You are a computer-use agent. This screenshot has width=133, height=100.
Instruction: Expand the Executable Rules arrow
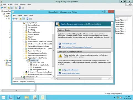tap(29, 63)
